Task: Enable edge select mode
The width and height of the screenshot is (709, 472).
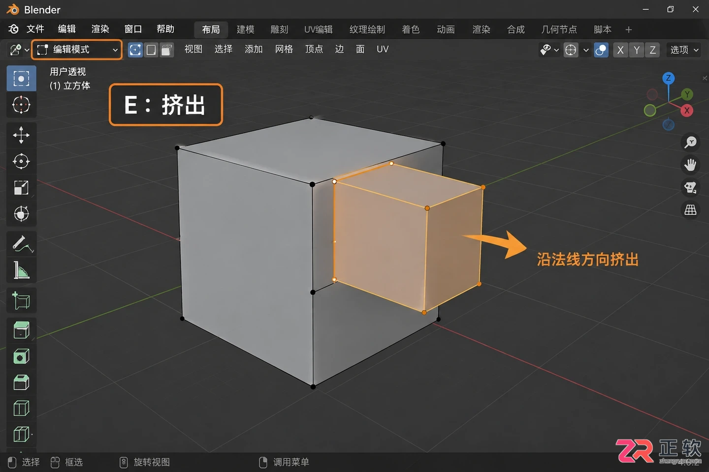Action: pyautogui.click(x=151, y=50)
